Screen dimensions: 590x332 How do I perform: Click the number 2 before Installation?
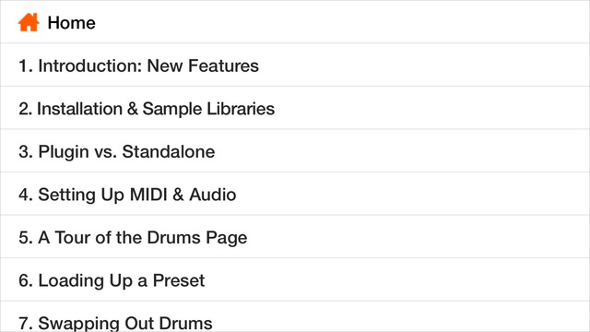click(25, 109)
